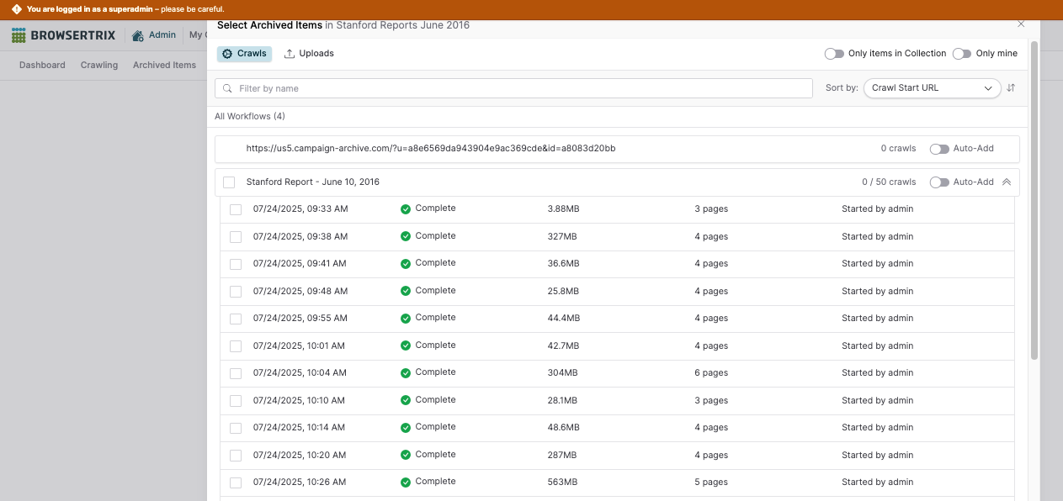Screen dimensions: 1063x501
Task: Toggle Only items in Collection
Action: (834, 54)
